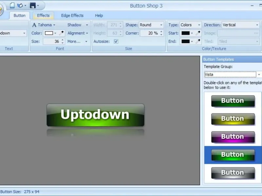Open the Template Group dropdown showing Vista
The height and width of the screenshot is (196, 262).
(232, 74)
